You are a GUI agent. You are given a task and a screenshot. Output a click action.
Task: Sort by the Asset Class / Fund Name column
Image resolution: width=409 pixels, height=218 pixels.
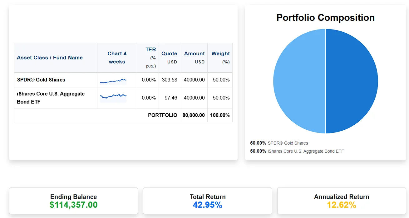(x=49, y=58)
